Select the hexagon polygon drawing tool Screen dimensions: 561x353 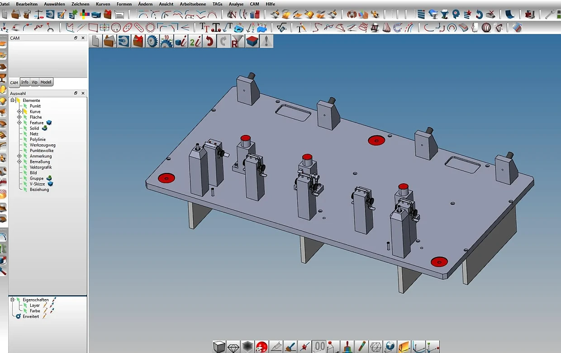(x=150, y=28)
